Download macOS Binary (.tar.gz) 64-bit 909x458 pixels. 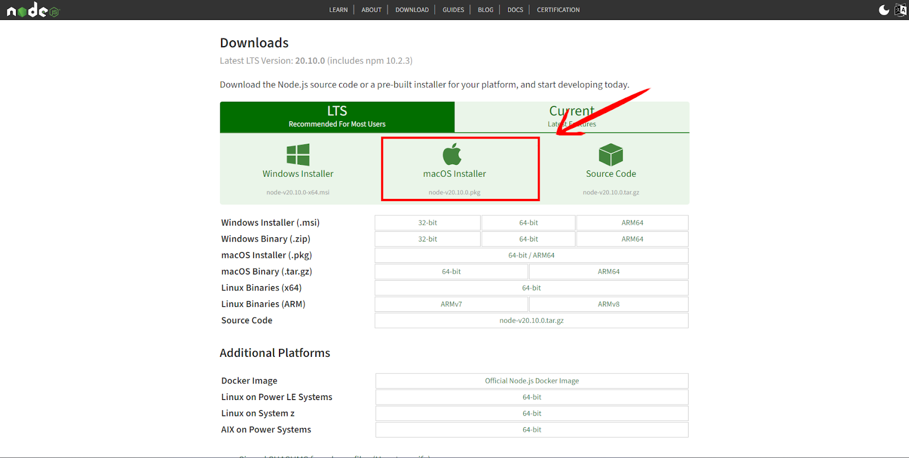[x=452, y=272]
